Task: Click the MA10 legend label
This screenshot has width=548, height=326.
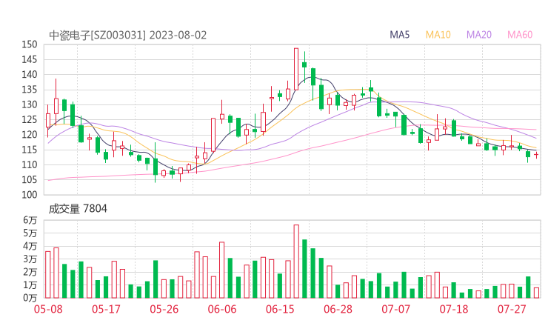Action: [438, 35]
